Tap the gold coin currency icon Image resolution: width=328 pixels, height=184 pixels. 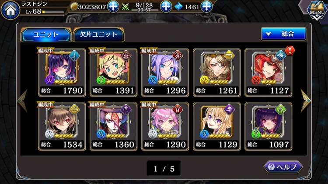pyautogui.click(x=73, y=7)
